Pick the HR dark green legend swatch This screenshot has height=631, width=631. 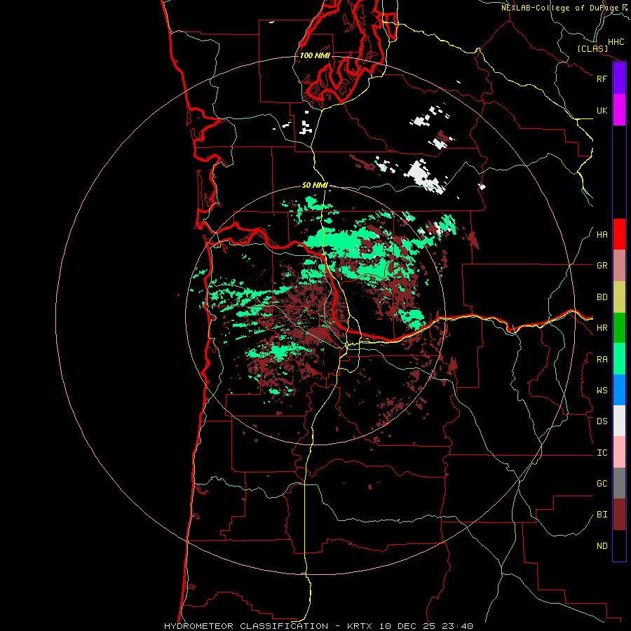click(x=619, y=328)
